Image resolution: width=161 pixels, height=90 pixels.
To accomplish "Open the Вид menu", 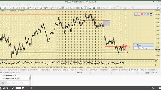I will coord(8,5).
